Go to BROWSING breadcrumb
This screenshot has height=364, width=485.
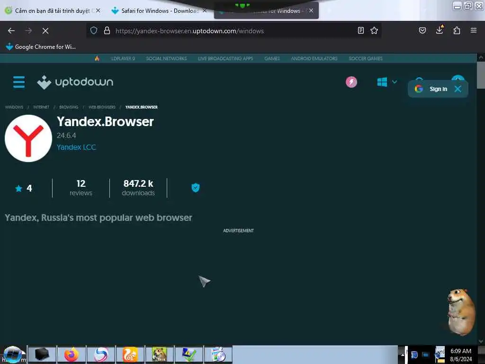pyautogui.click(x=69, y=107)
